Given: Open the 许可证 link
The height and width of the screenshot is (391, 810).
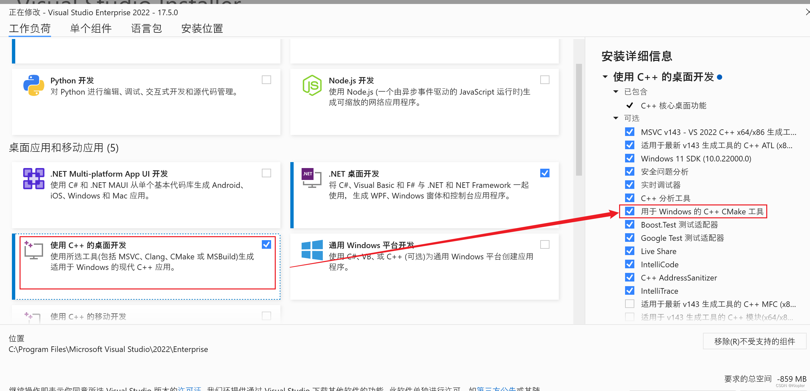Looking at the screenshot, I should click(190, 389).
